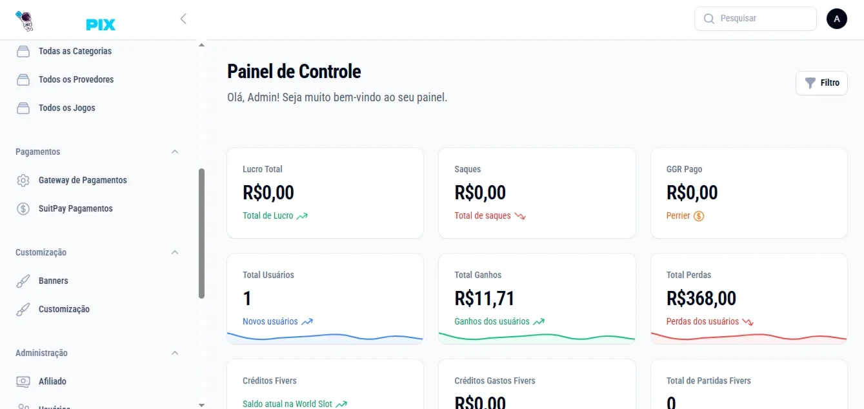Open Todos os Jogos menu item
This screenshot has width=864, height=409.
pos(67,108)
